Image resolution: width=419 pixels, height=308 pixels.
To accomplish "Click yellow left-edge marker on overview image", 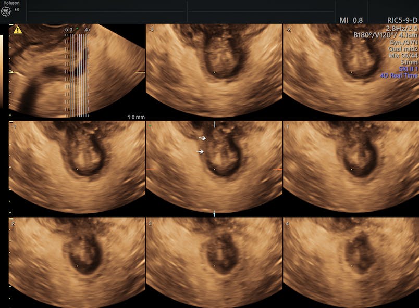I will [13, 73].
